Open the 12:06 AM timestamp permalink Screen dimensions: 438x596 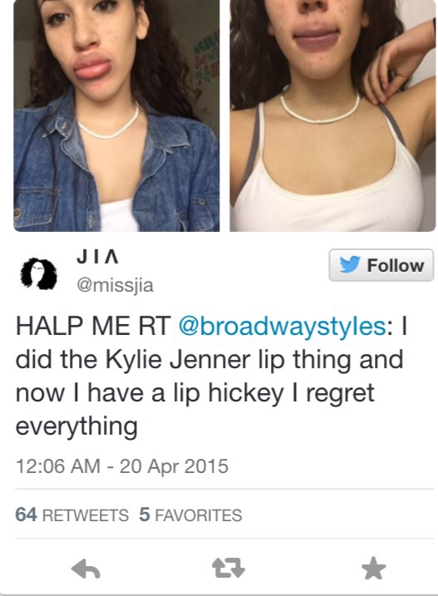[x=58, y=466]
